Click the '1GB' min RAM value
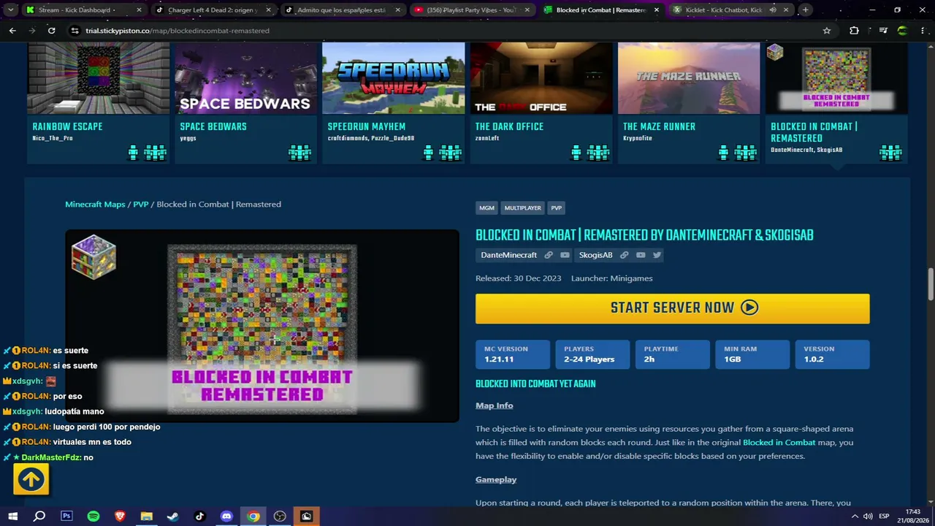The height and width of the screenshot is (526, 935). (x=733, y=359)
